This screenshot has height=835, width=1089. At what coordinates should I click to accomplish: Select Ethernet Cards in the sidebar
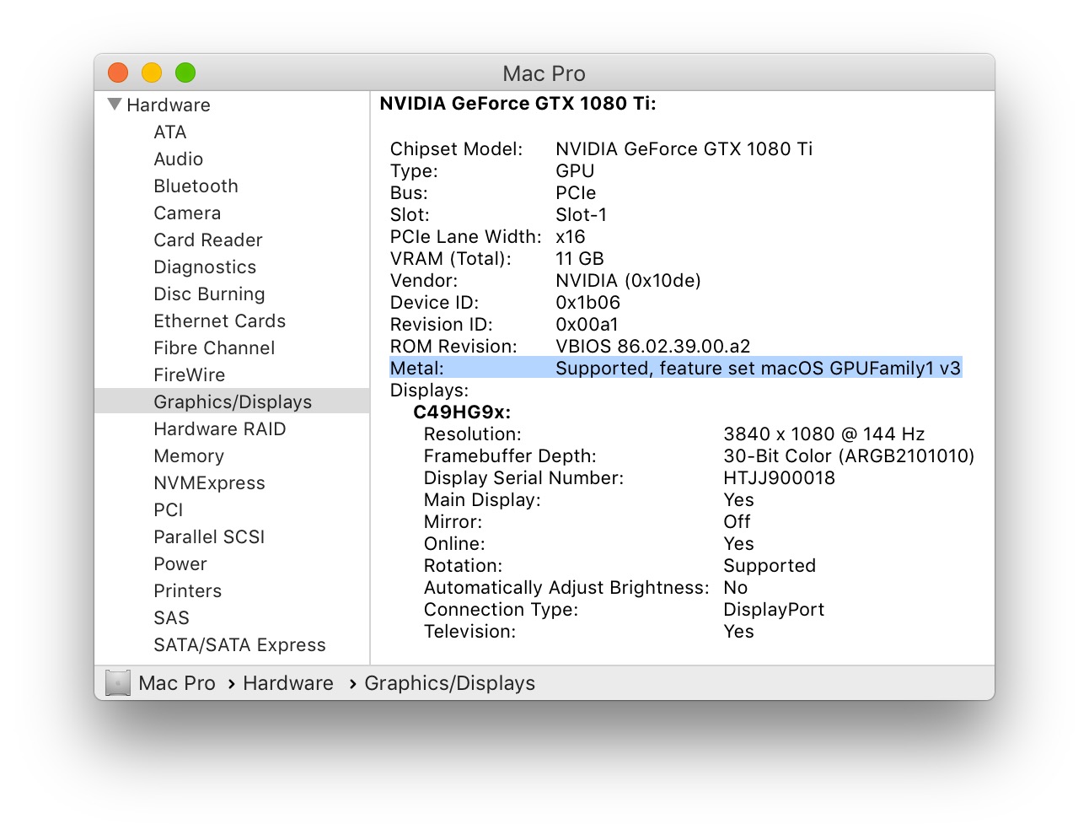219,321
